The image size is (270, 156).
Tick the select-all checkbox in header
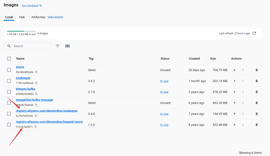9,59
